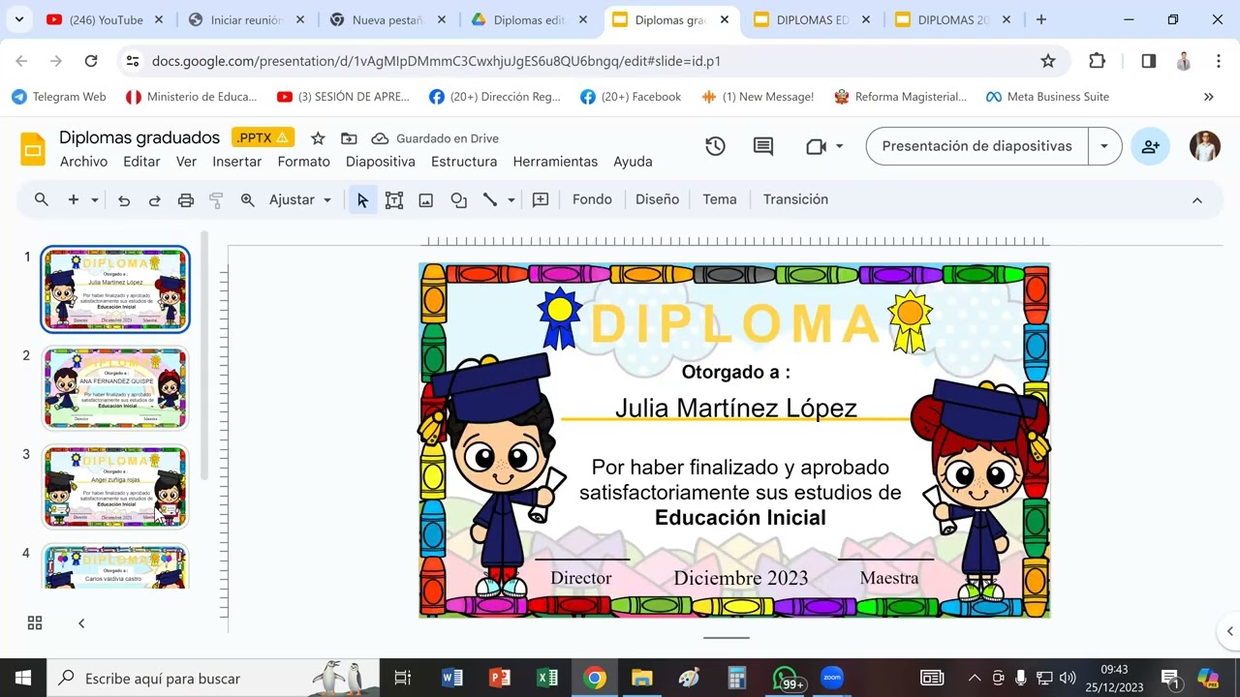This screenshot has width=1240, height=697.
Task: Expand the line tool dropdown arrow
Action: [511, 200]
